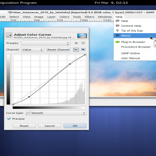Click the Reset button in Curves dialog
This screenshot has width=156, height=156.
(x=24, y=126)
